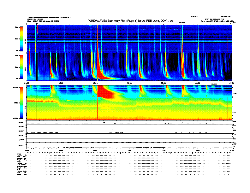Click the rotated TNR axis label
Image resolution: width=250 pixels, height=193 pixels.
click(x=25, y=108)
